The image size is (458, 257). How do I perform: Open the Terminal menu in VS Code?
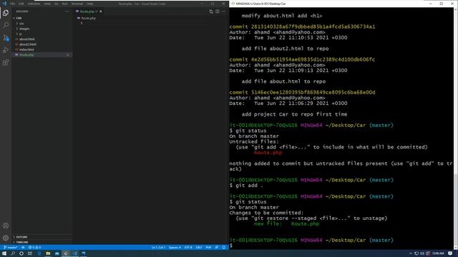[x=77, y=4]
